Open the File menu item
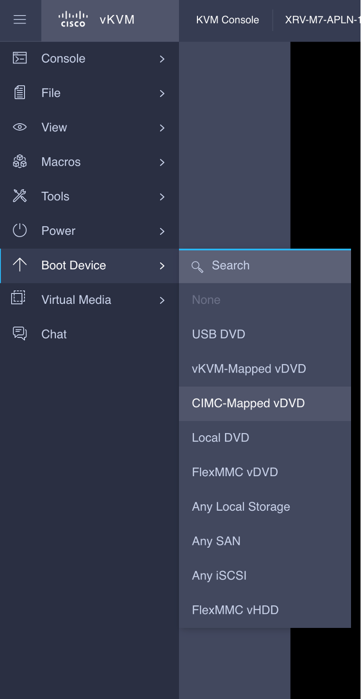Viewport: 361px width, 699px height. (89, 93)
